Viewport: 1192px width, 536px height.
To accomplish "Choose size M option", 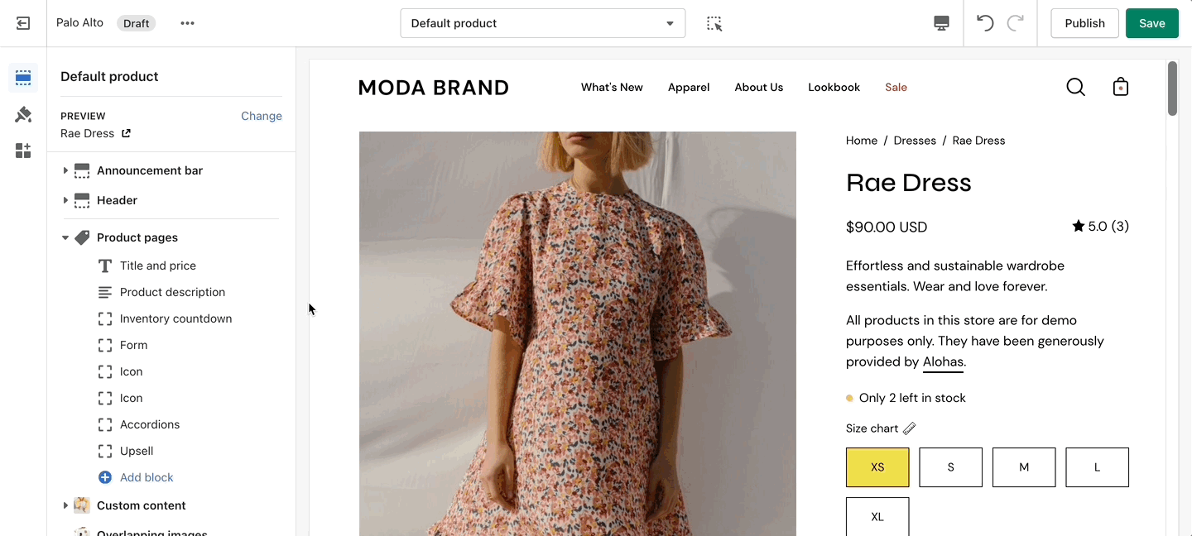I will coord(1024,467).
